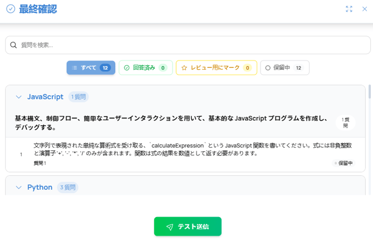
Task: Click the list icon on すべて filter
Action: [75, 68]
